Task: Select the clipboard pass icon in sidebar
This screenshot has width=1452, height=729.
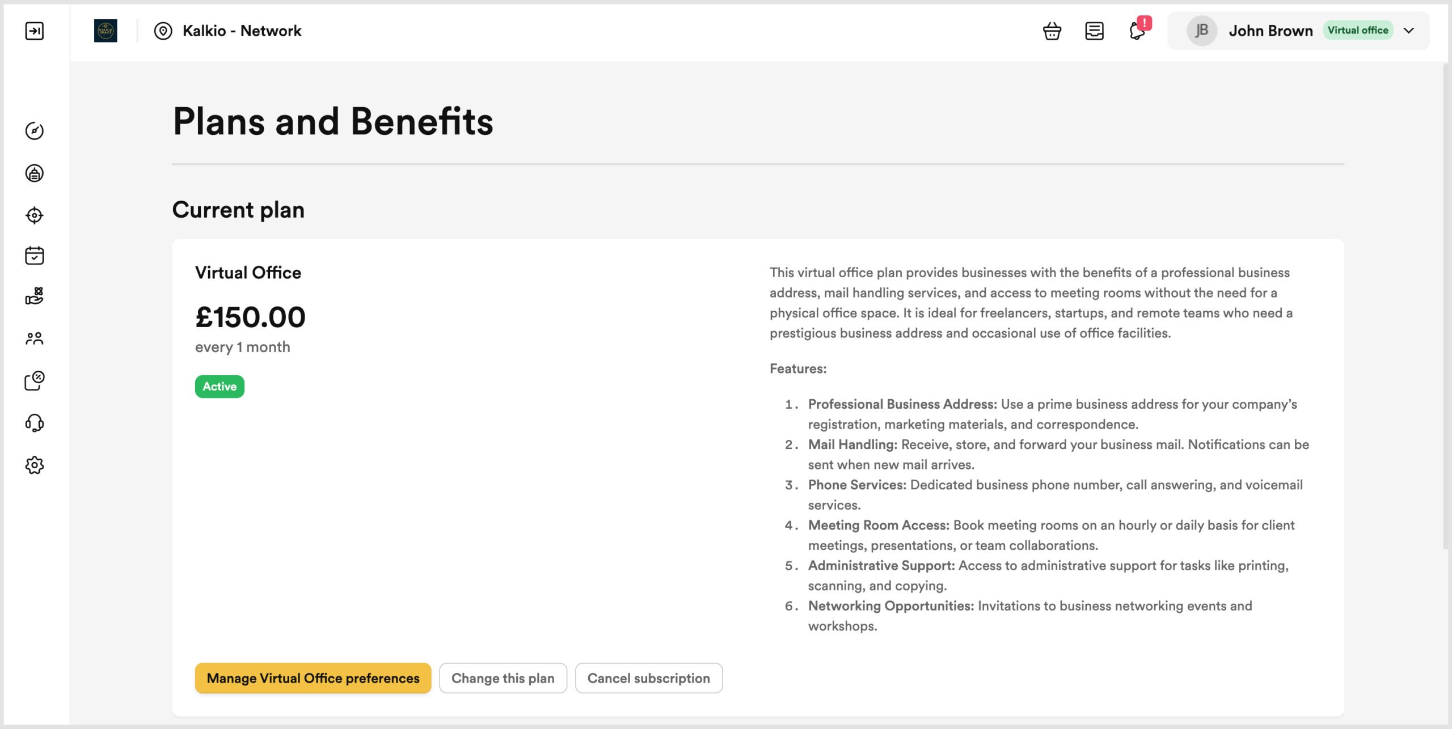Action: [35, 173]
